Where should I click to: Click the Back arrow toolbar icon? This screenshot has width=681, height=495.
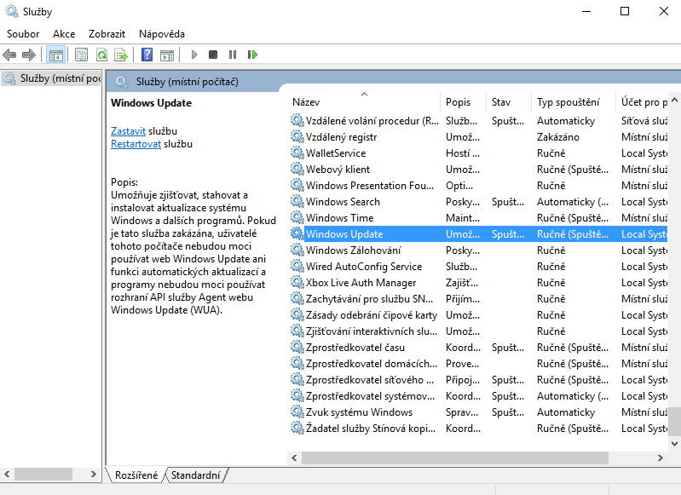[9, 55]
